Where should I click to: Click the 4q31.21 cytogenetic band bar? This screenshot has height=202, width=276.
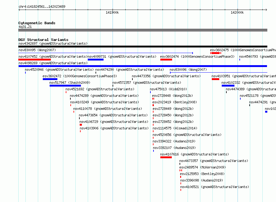(143, 30)
